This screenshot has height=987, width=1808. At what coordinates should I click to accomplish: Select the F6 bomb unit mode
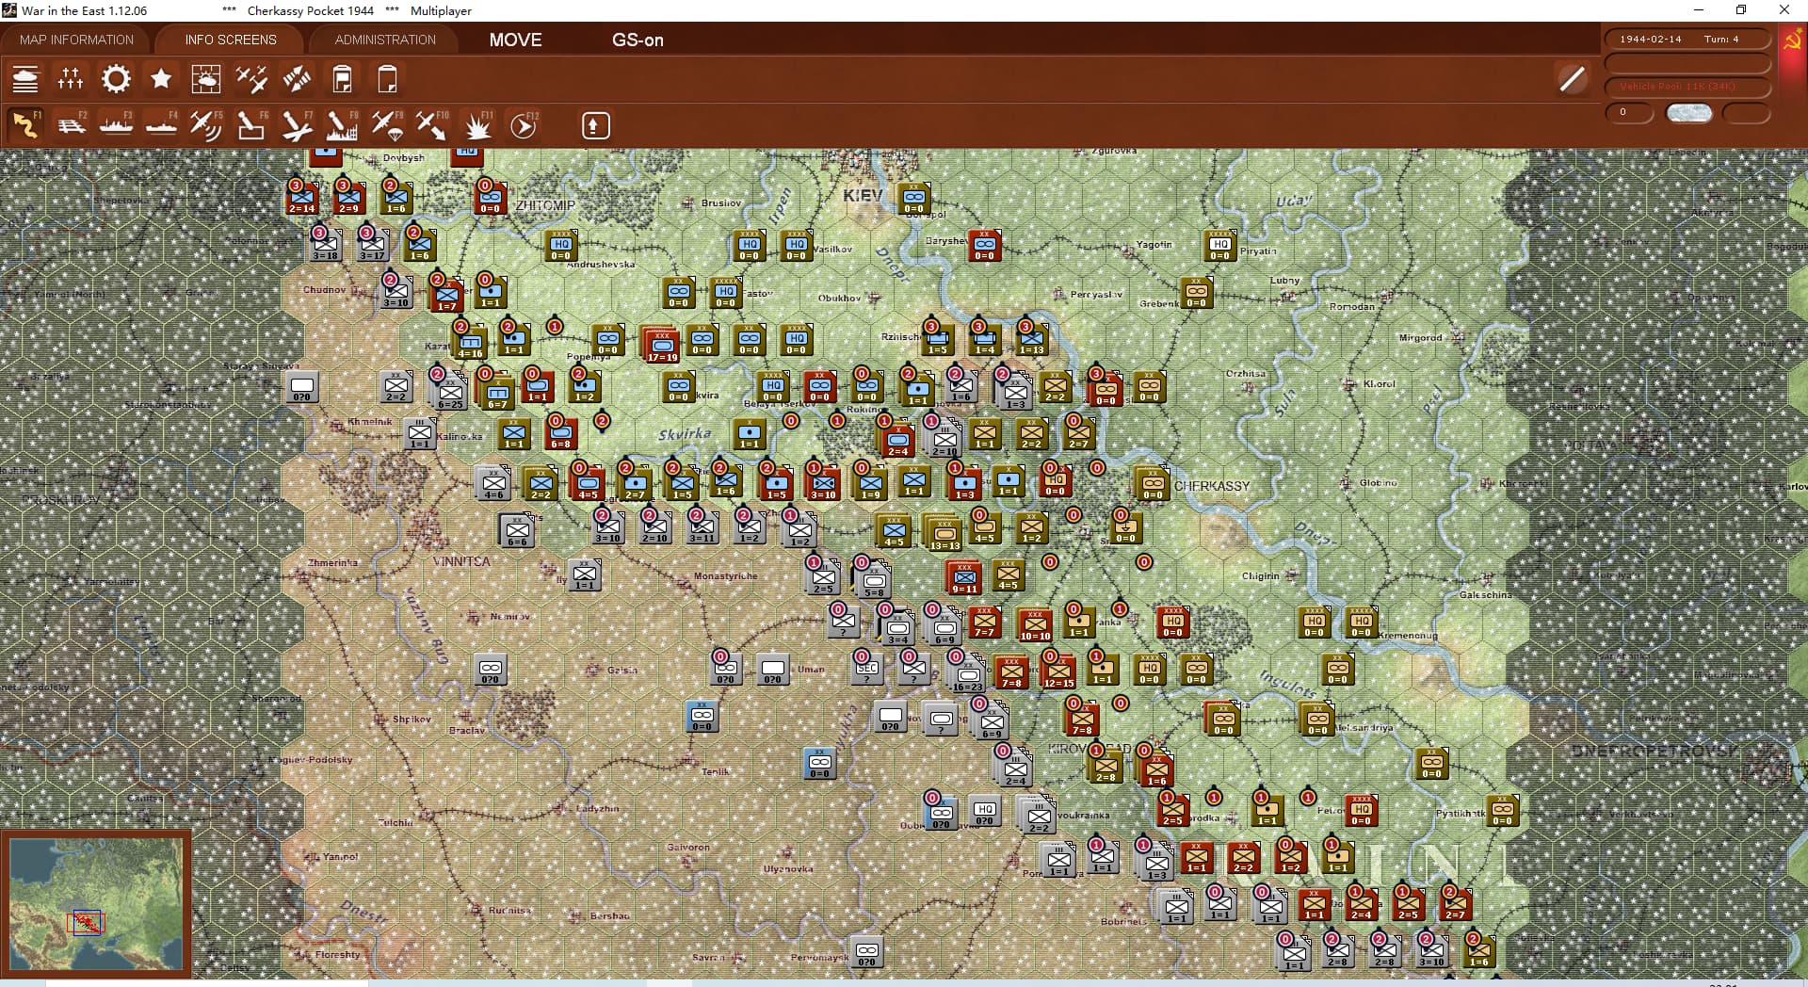251,125
